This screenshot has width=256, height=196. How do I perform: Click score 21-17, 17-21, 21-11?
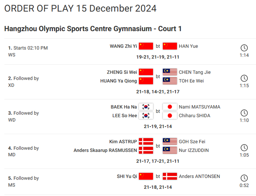point(158,161)
